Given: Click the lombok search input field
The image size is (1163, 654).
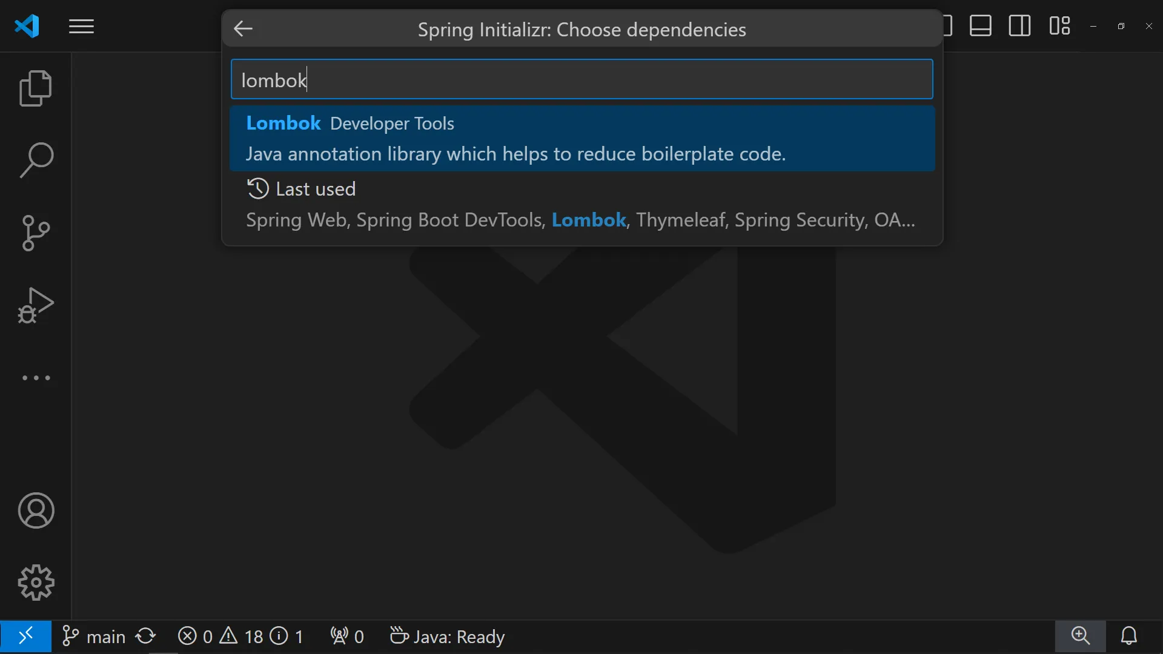Looking at the screenshot, I should pos(581,79).
